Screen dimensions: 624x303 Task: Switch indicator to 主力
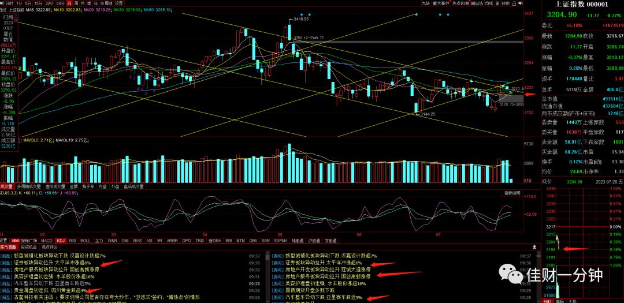pyautogui.click(x=99, y=241)
